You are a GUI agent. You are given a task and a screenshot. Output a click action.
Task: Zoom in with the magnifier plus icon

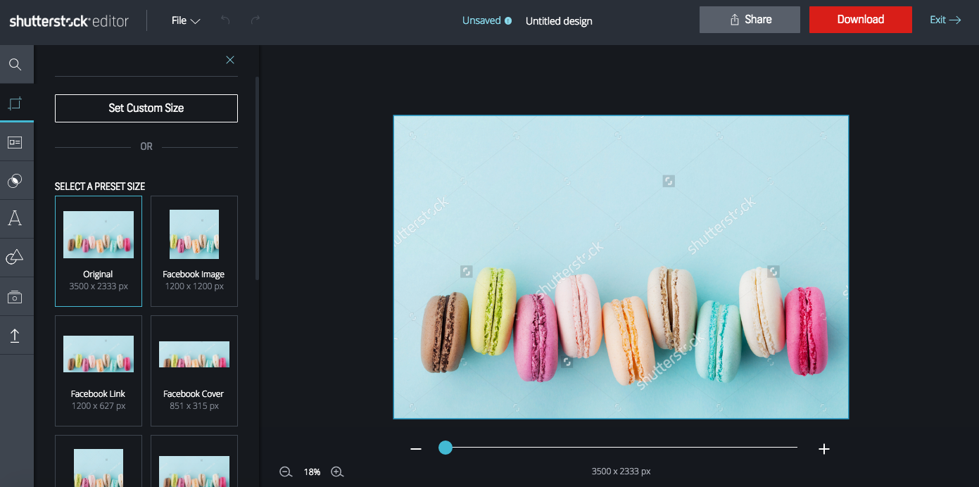pos(337,472)
